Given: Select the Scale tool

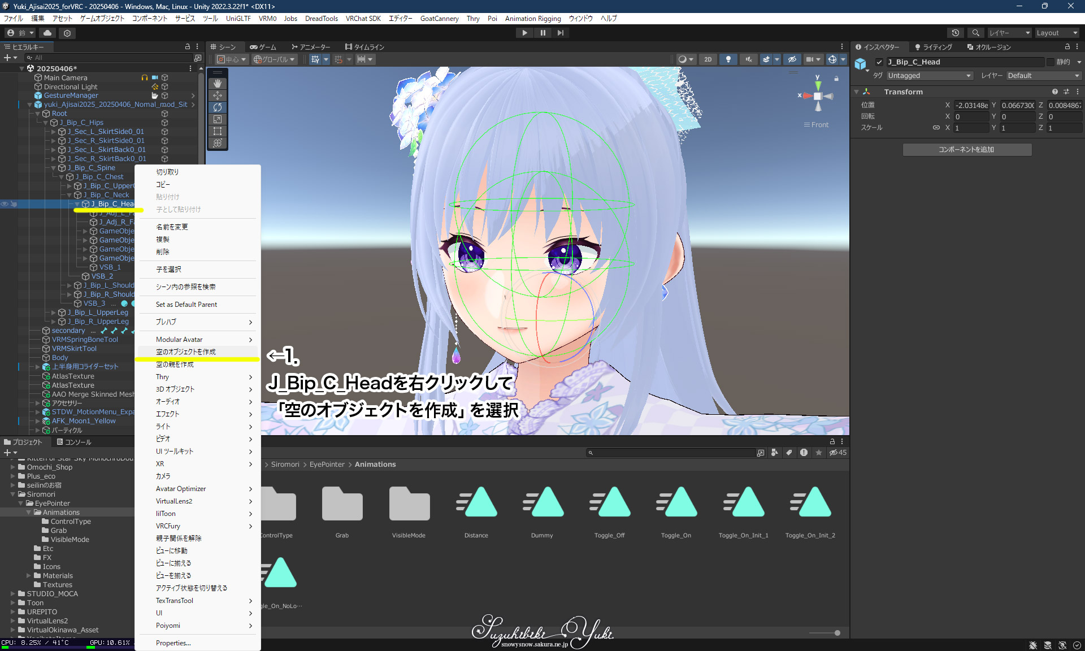Looking at the screenshot, I should click(x=218, y=119).
